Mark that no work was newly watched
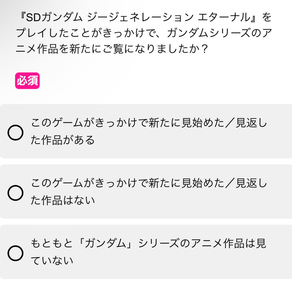The height and width of the screenshot is (296, 292). coord(15,193)
